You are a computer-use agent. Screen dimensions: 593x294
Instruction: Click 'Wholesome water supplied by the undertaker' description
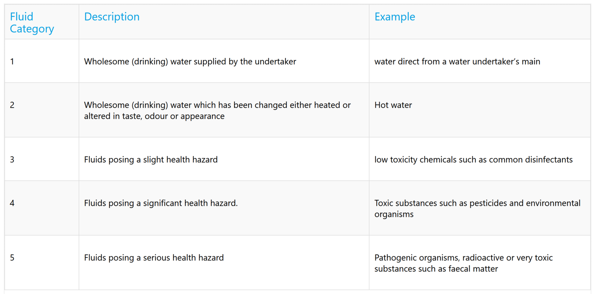(x=190, y=61)
